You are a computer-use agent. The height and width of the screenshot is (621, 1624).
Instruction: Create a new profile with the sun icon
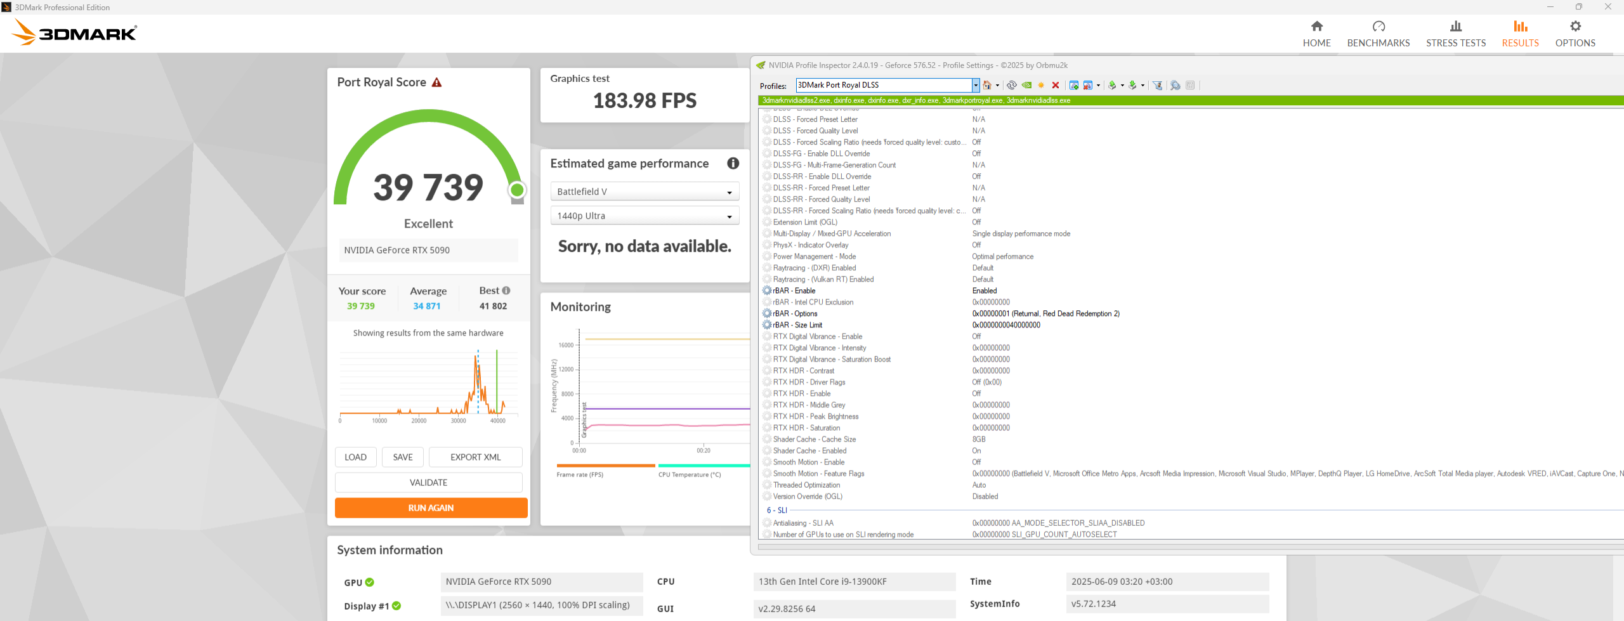click(x=1041, y=86)
